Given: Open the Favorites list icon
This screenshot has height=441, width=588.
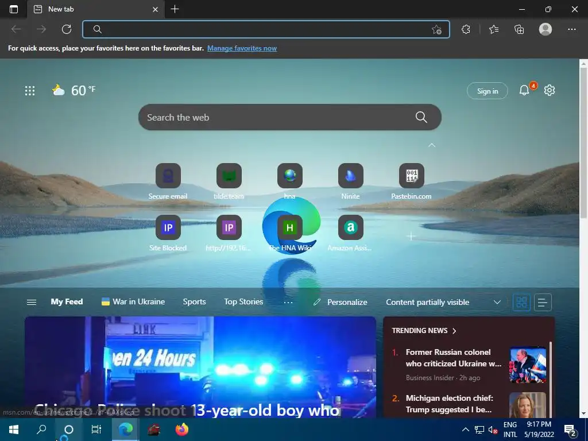Looking at the screenshot, I should (494, 29).
